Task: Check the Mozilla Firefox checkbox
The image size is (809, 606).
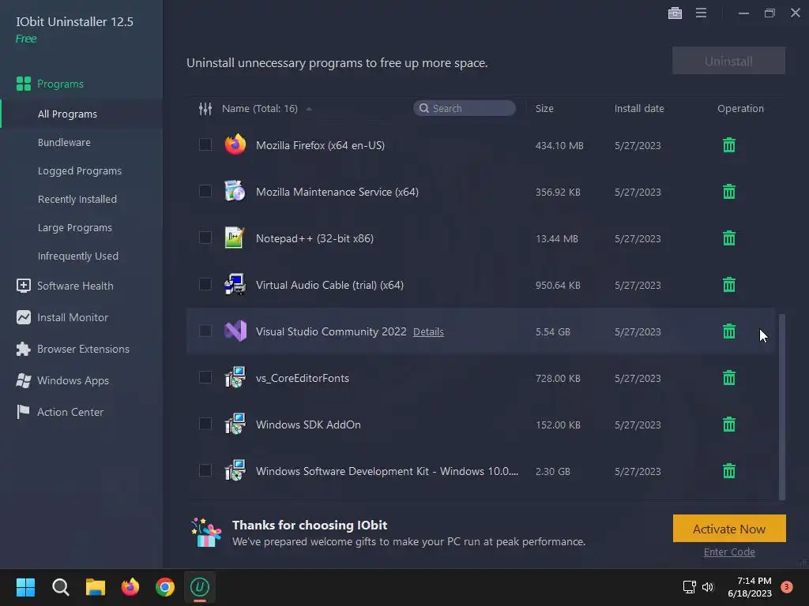Action: [205, 145]
